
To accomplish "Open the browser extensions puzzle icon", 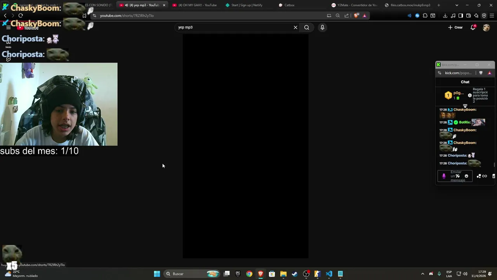I will pyautogui.click(x=425, y=16).
